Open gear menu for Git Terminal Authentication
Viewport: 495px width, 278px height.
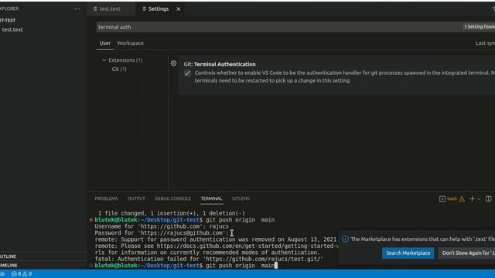[x=173, y=63]
